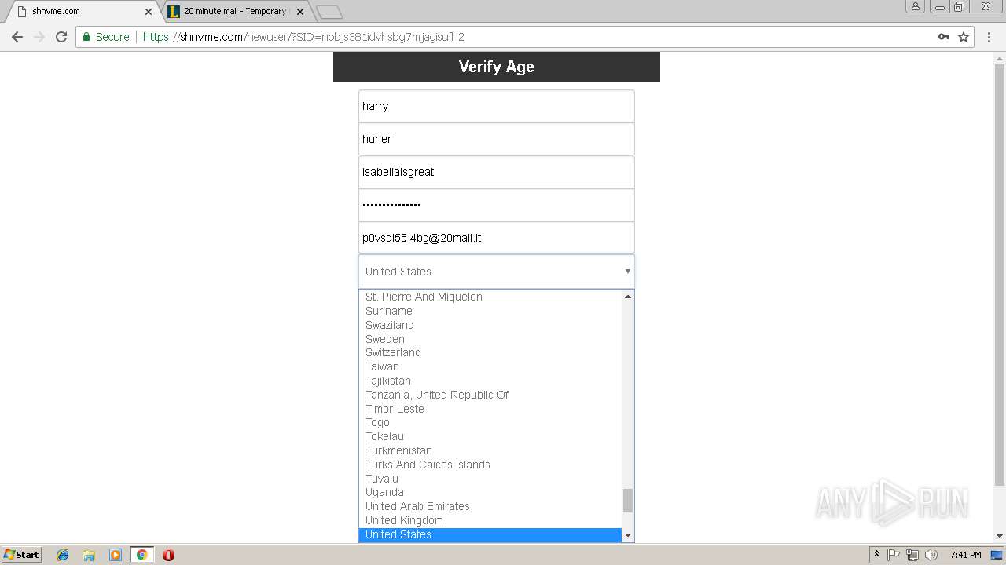Click the country list scroll up arrow

(x=628, y=297)
